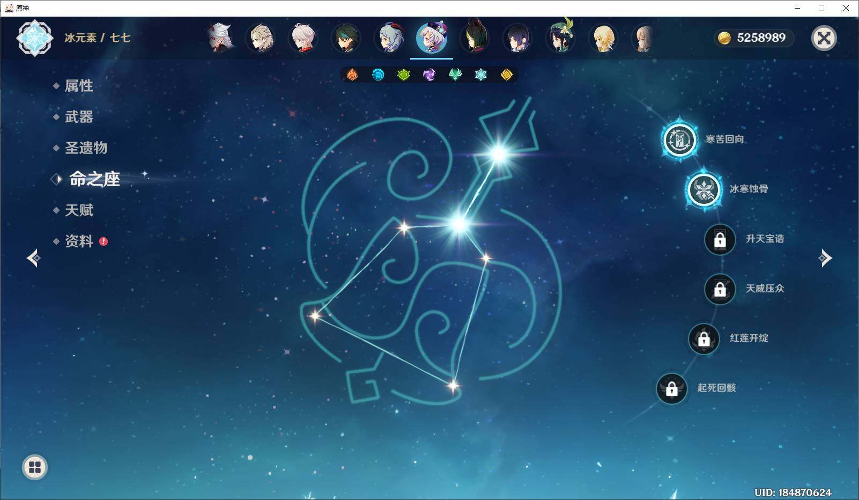Open the 武器 weapon menu
The height and width of the screenshot is (500, 859).
coord(79,117)
